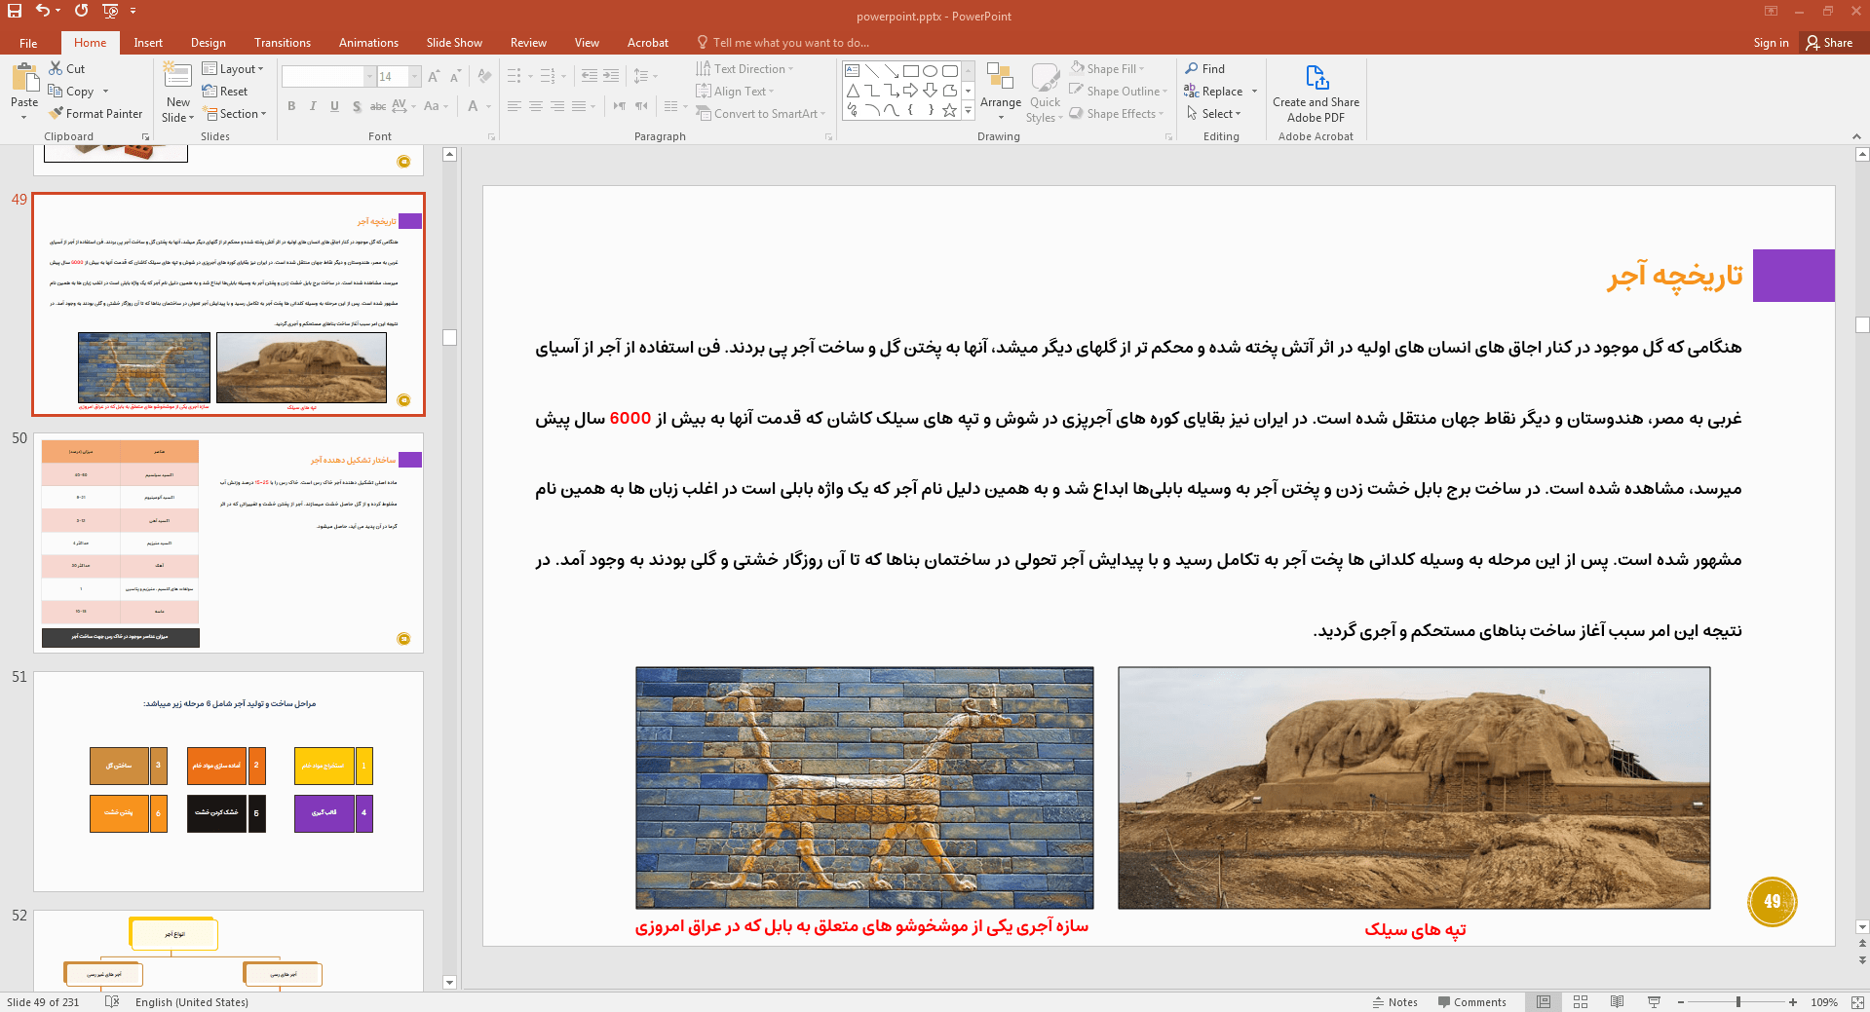The height and width of the screenshot is (1012, 1870).
Task: Toggle Normal view in status bar
Action: 1544,1002
